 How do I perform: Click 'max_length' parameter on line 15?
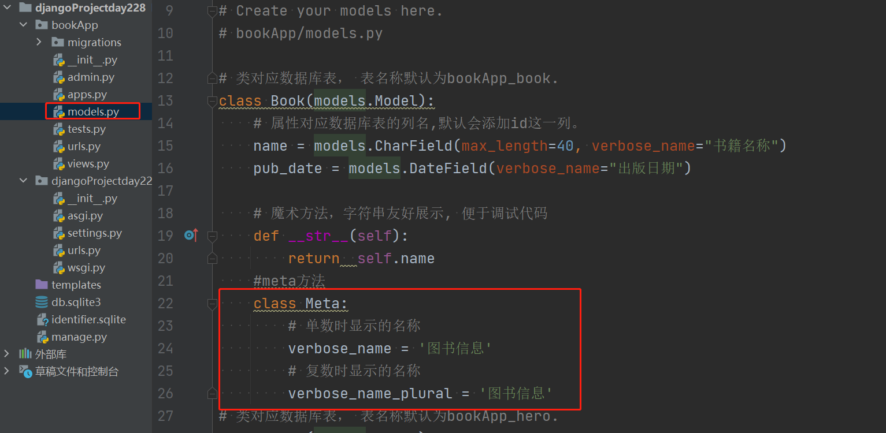505,145
